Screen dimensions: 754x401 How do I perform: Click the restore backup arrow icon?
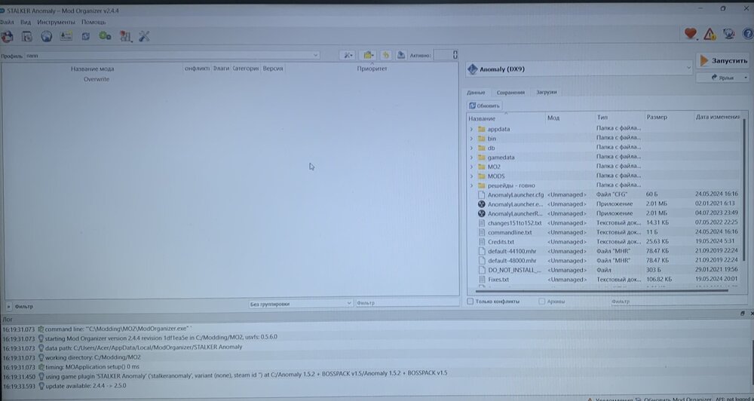point(385,55)
